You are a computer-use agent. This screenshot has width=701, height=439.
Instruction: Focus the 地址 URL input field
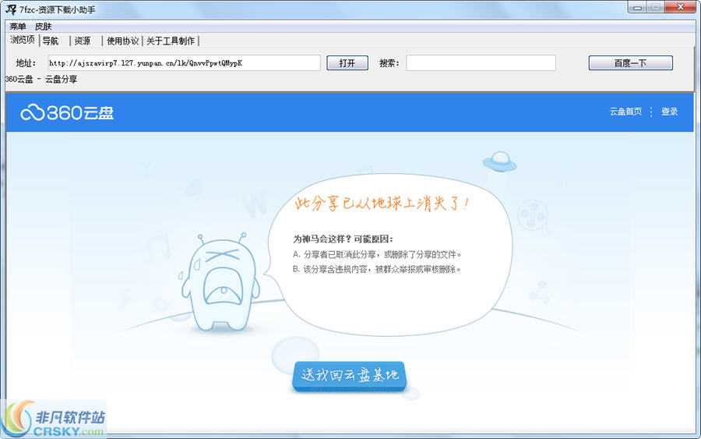[x=184, y=63]
